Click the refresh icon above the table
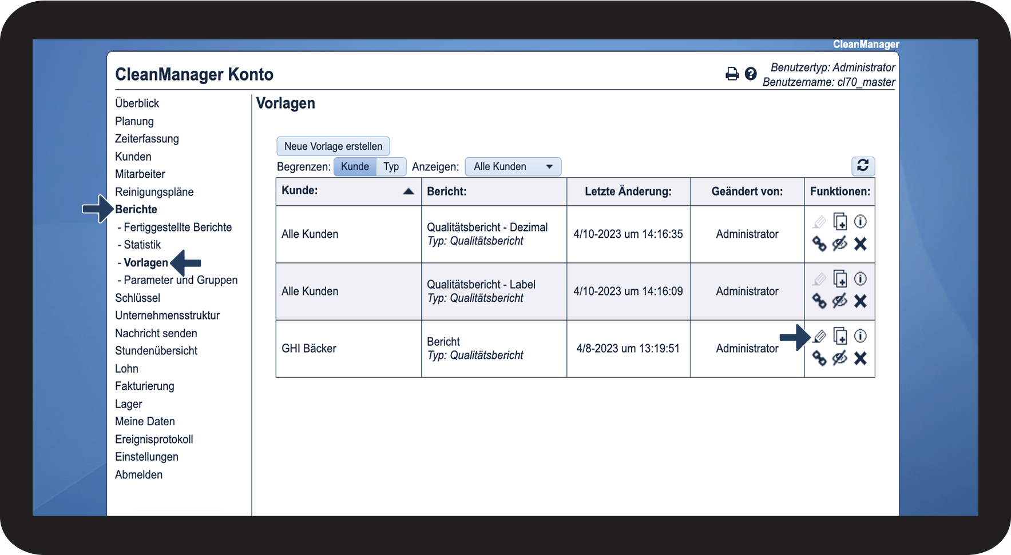 [863, 166]
